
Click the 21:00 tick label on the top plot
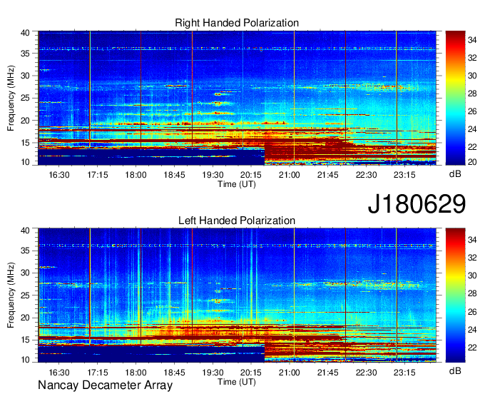pyautogui.click(x=290, y=175)
